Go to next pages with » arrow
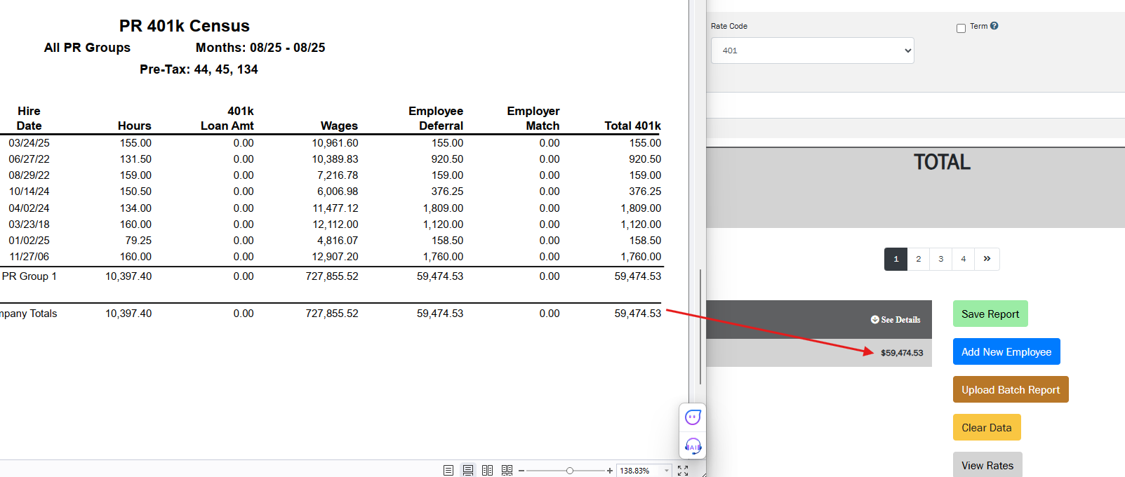 [987, 259]
